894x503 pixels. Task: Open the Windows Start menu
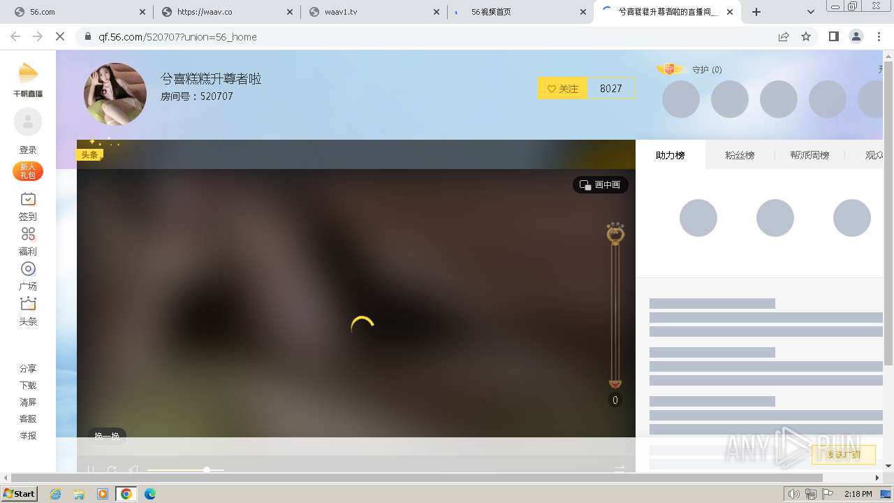(x=20, y=493)
